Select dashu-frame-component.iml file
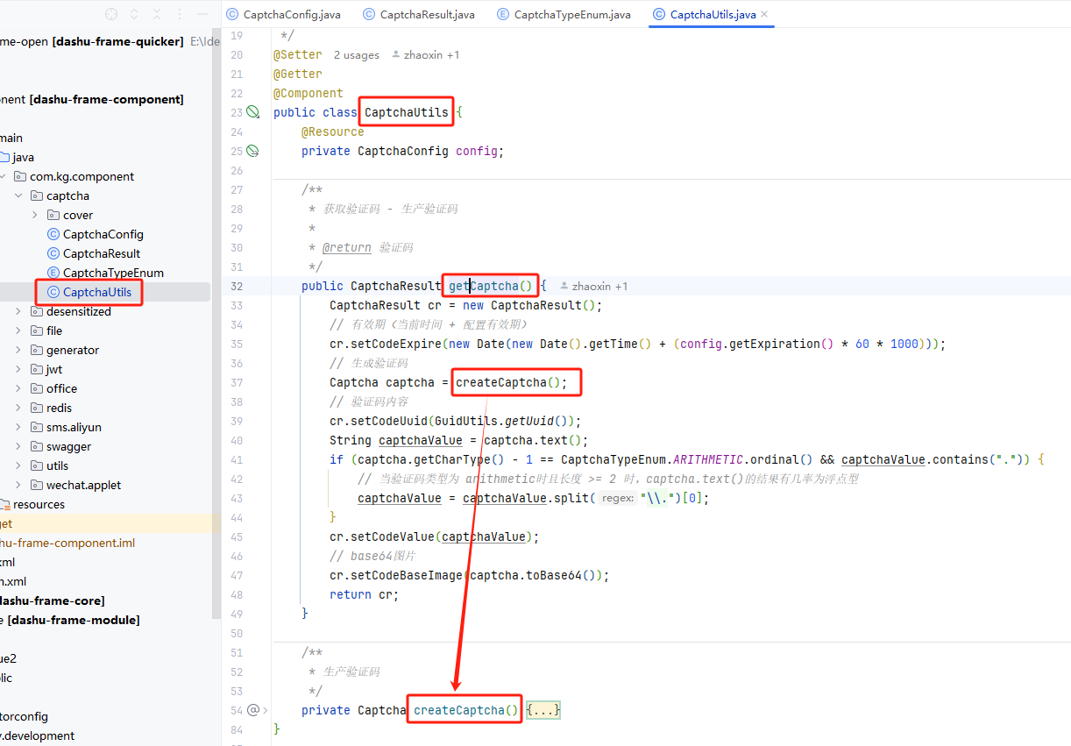This screenshot has width=1071, height=746. pyautogui.click(x=67, y=543)
